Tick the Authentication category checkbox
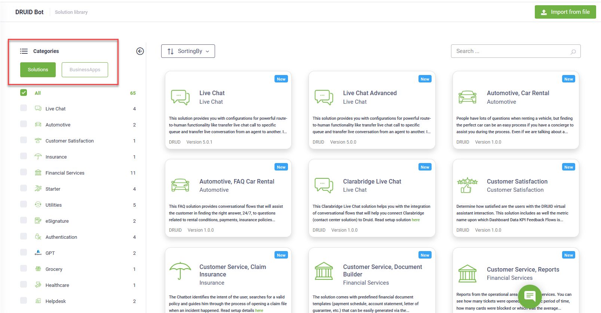The image size is (601, 313). click(24, 237)
